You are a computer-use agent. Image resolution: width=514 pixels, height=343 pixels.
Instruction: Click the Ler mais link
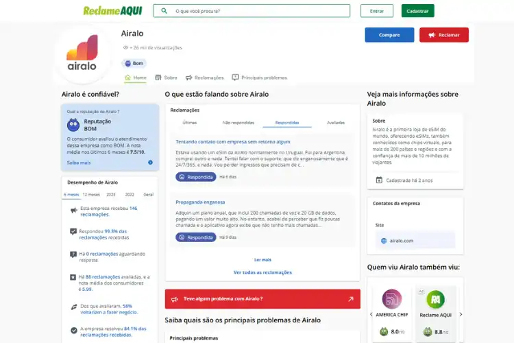click(x=262, y=259)
